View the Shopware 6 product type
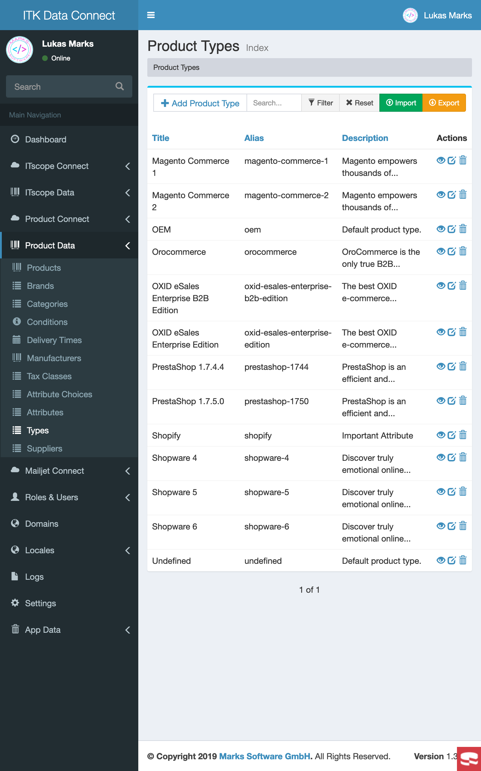Screen dimensions: 481x771 pyautogui.click(x=441, y=526)
